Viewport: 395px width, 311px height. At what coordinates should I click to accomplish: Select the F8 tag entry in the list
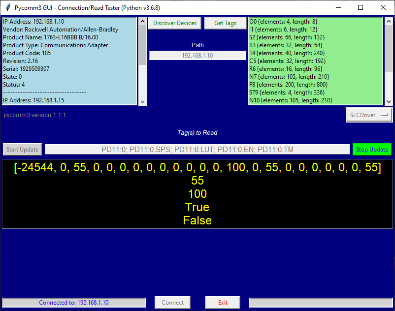coord(291,84)
